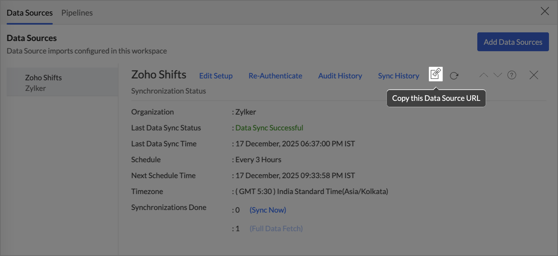This screenshot has height=256, width=558.
Task: Start a Full Data Fetch
Action: (x=276, y=229)
